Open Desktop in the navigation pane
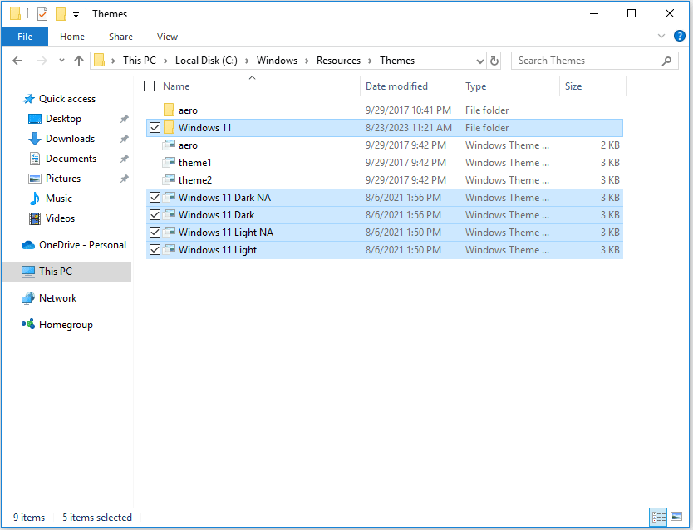The height and width of the screenshot is (530, 693). 63,119
